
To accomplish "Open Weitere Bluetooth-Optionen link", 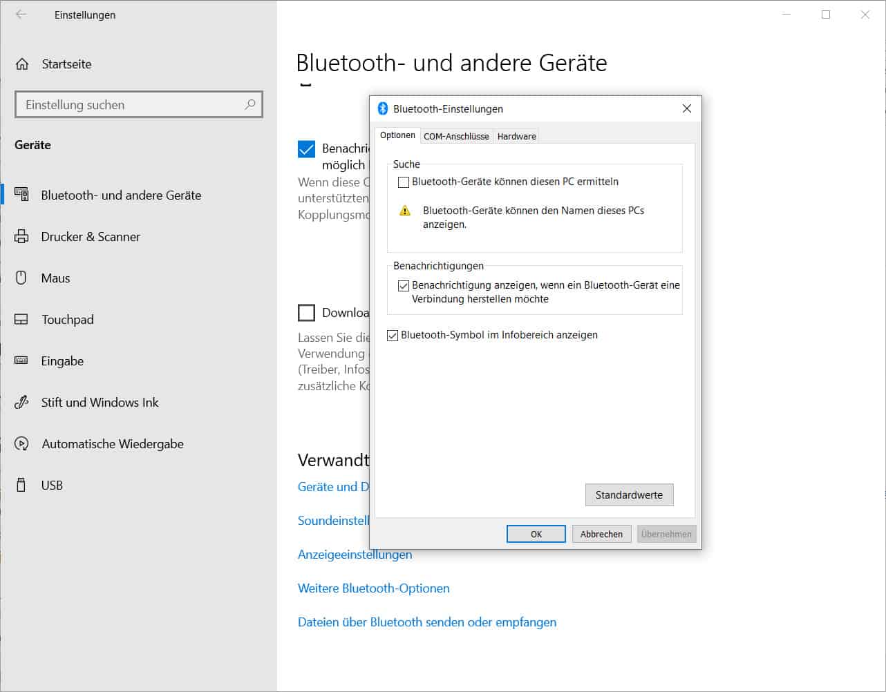I will 374,588.
